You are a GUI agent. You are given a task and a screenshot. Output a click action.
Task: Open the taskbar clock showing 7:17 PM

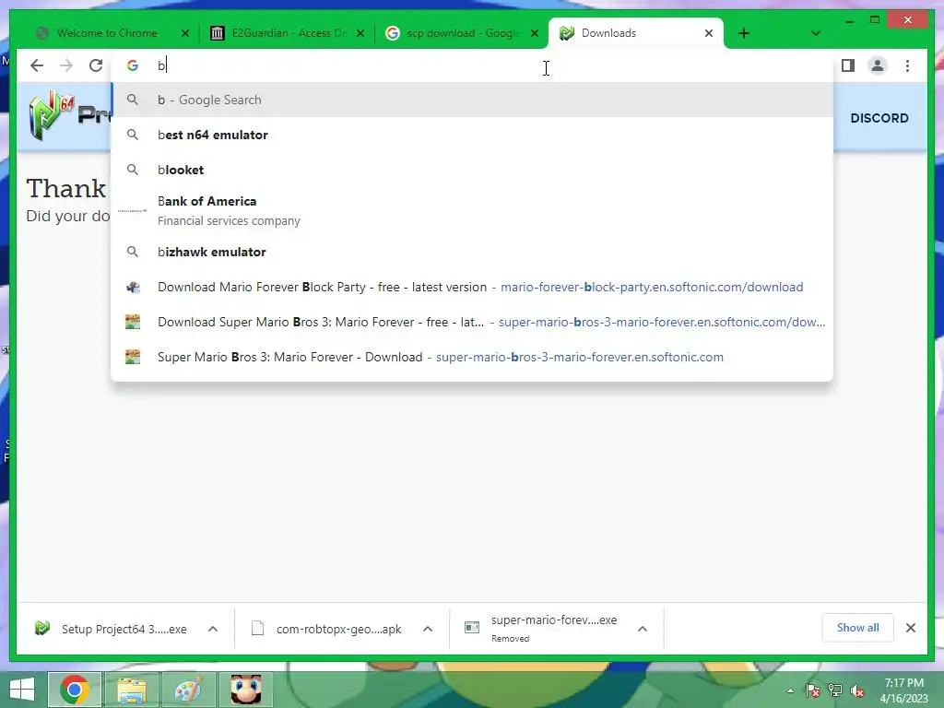pyautogui.click(x=903, y=690)
